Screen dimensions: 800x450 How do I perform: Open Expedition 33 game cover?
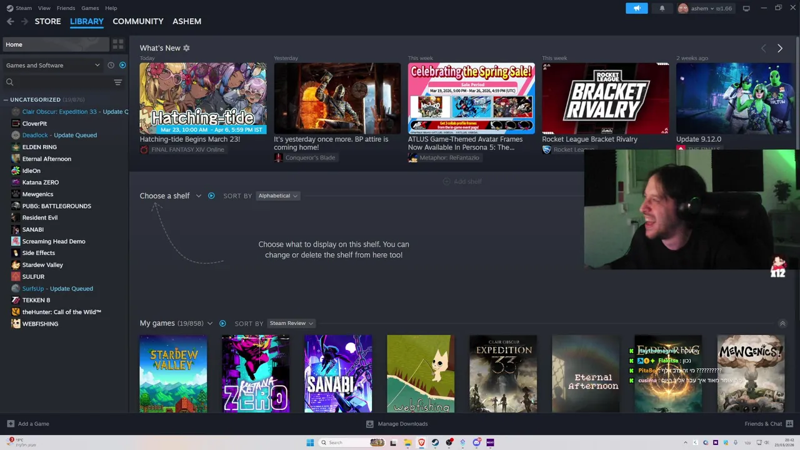[503, 374]
